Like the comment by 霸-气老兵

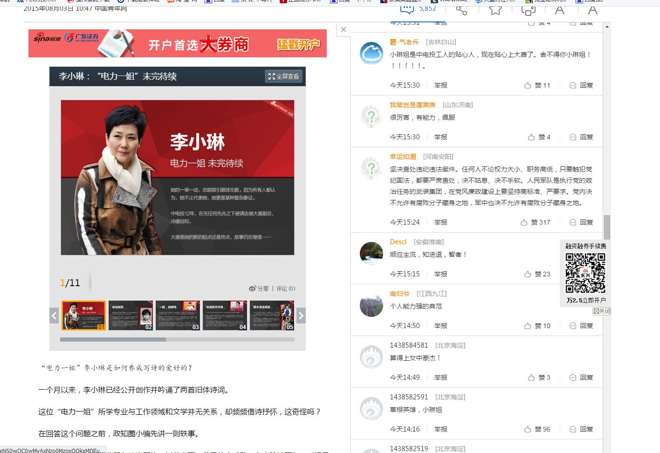[x=537, y=85]
